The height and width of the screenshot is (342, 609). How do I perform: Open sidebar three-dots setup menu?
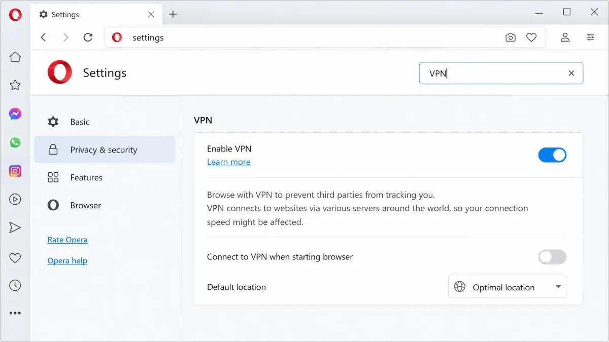pyautogui.click(x=15, y=313)
